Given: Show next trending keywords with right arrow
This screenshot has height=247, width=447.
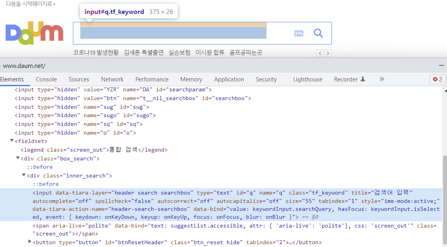Looking at the screenshot, I should point(328,53).
